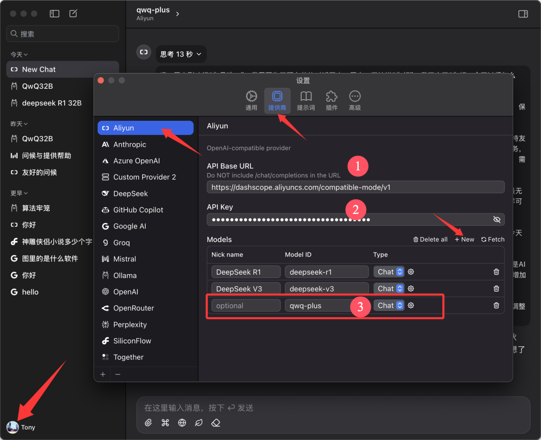Select the Anthropic provider in the list

(x=130, y=144)
